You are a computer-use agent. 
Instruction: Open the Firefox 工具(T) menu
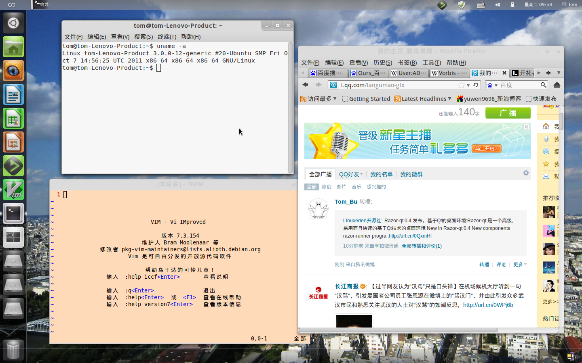pos(432,63)
